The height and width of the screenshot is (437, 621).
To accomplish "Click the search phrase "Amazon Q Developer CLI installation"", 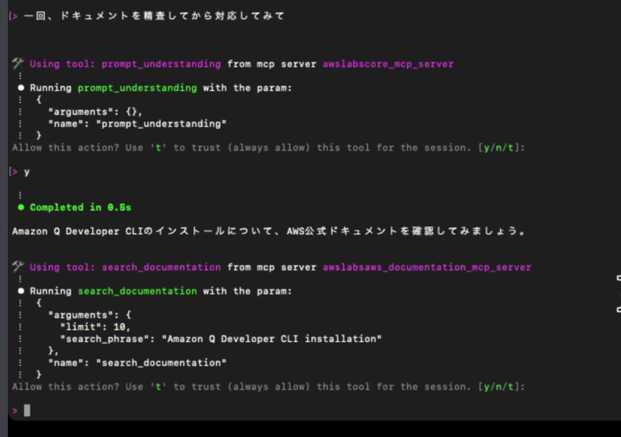I will click(272, 339).
